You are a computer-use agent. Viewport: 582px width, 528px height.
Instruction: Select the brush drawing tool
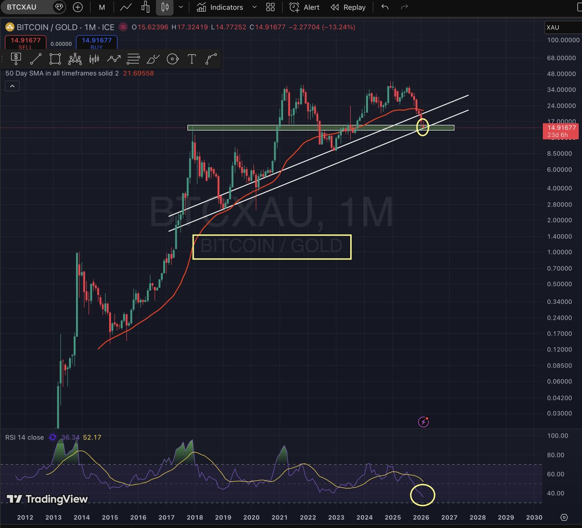pos(153,59)
